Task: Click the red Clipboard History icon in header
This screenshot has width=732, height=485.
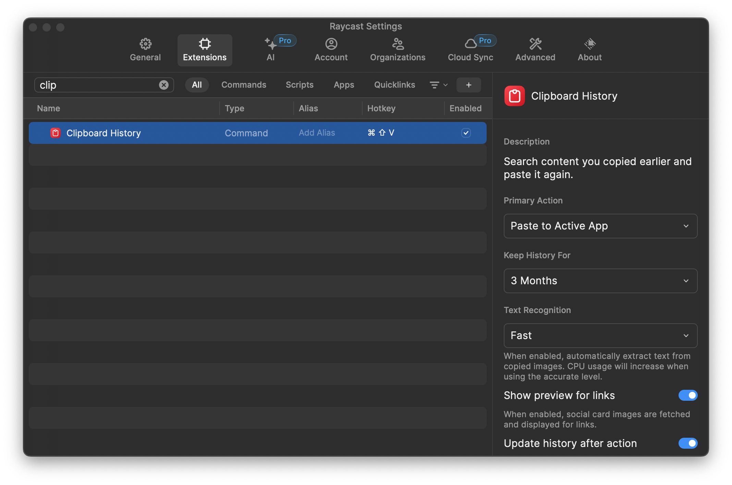Action: [514, 96]
